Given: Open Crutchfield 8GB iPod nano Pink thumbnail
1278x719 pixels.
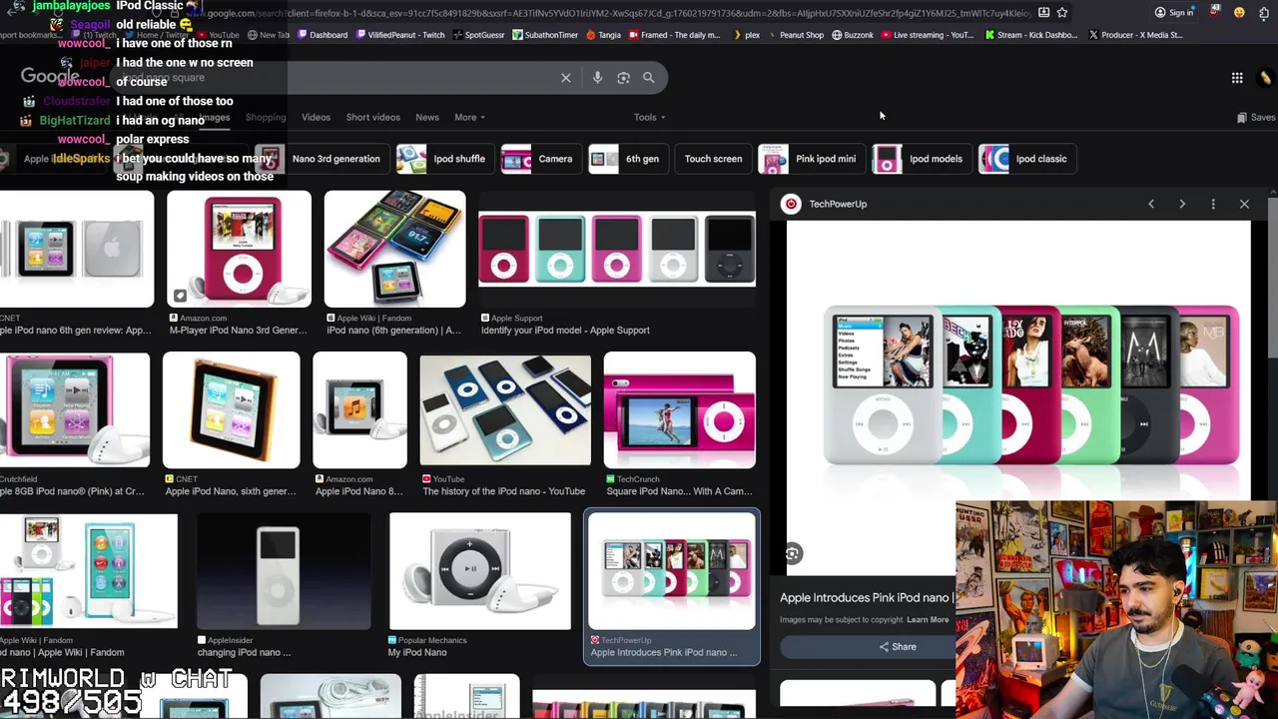Looking at the screenshot, I should pyautogui.click(x=75, y=410).
